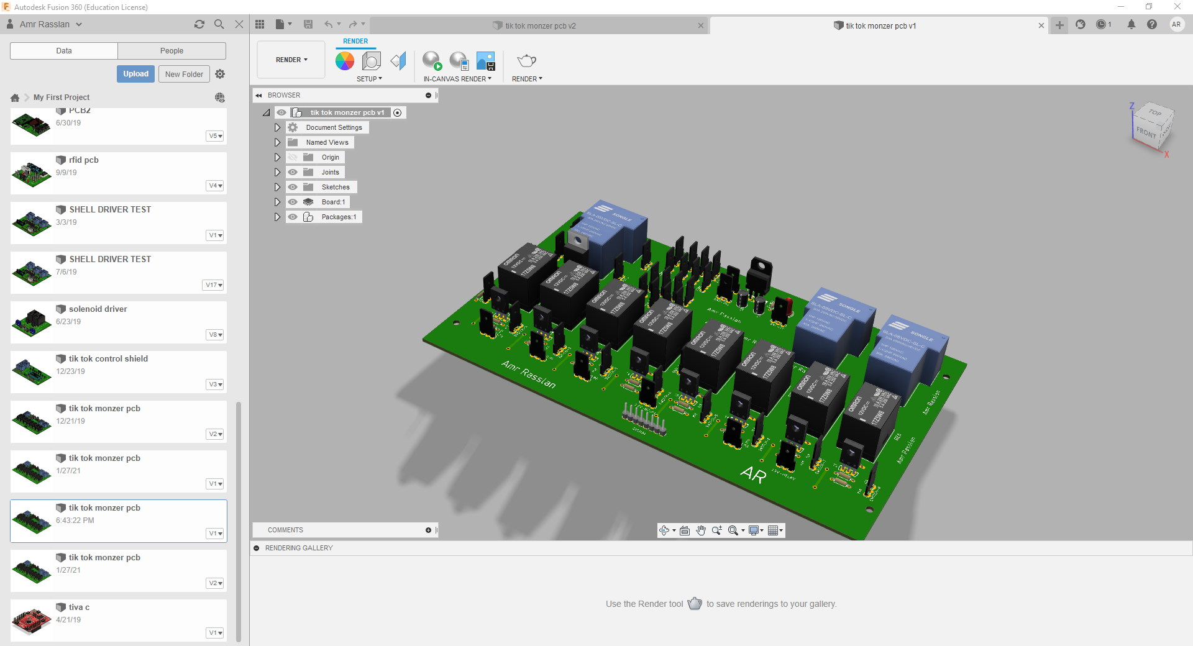Hide Board:1 component
The width and height of the screenshot is (1193, 646).
(293, 202)
